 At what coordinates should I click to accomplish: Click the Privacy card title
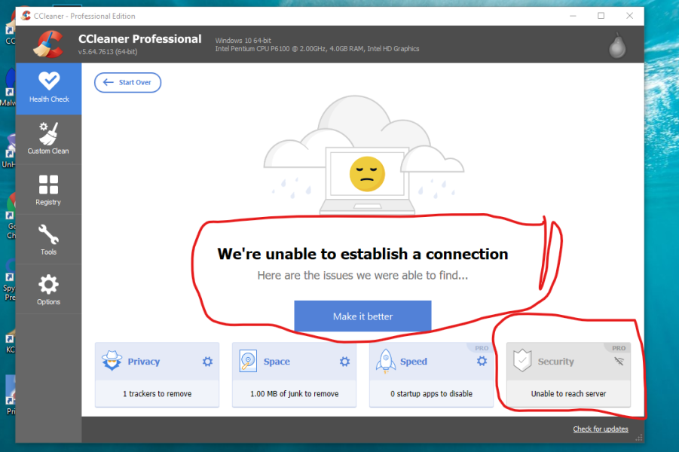point(144,362)
